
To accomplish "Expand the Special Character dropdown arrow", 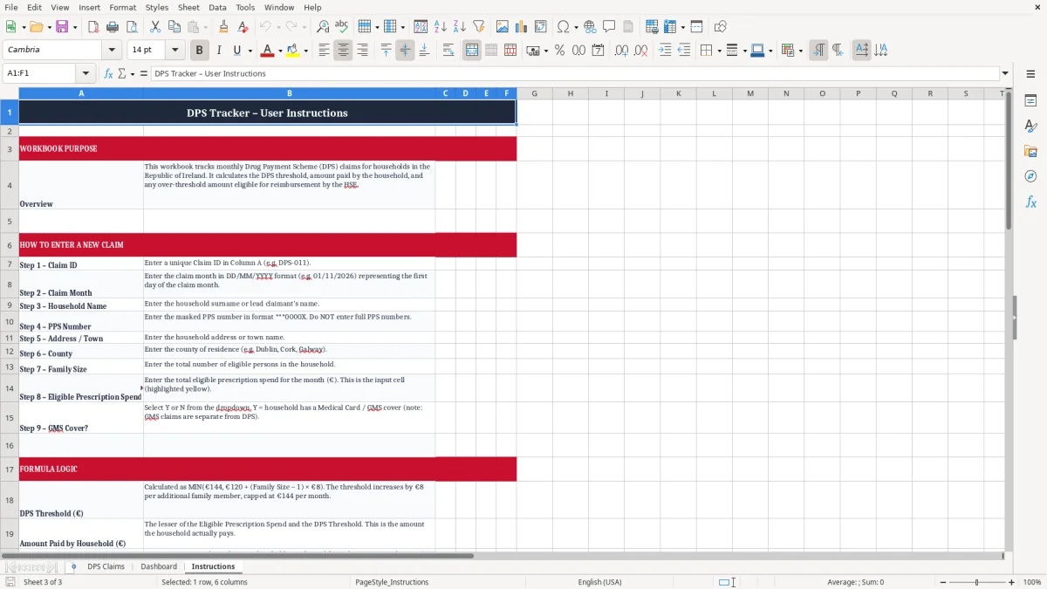I will [x=576, y=27].
